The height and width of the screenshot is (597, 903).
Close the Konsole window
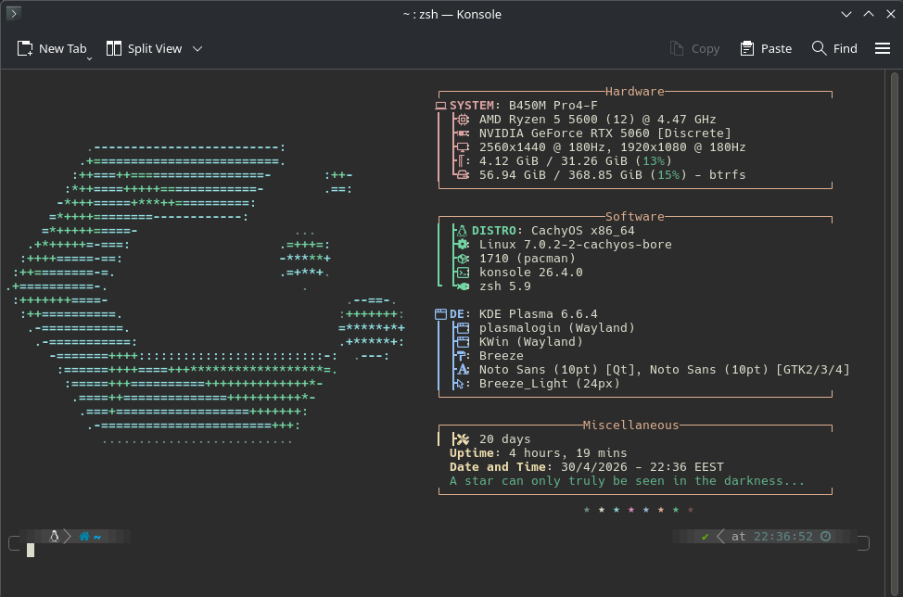pyautogui.click(x=890, y=15)
